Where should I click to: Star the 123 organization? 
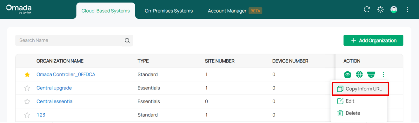coord(27,115)
